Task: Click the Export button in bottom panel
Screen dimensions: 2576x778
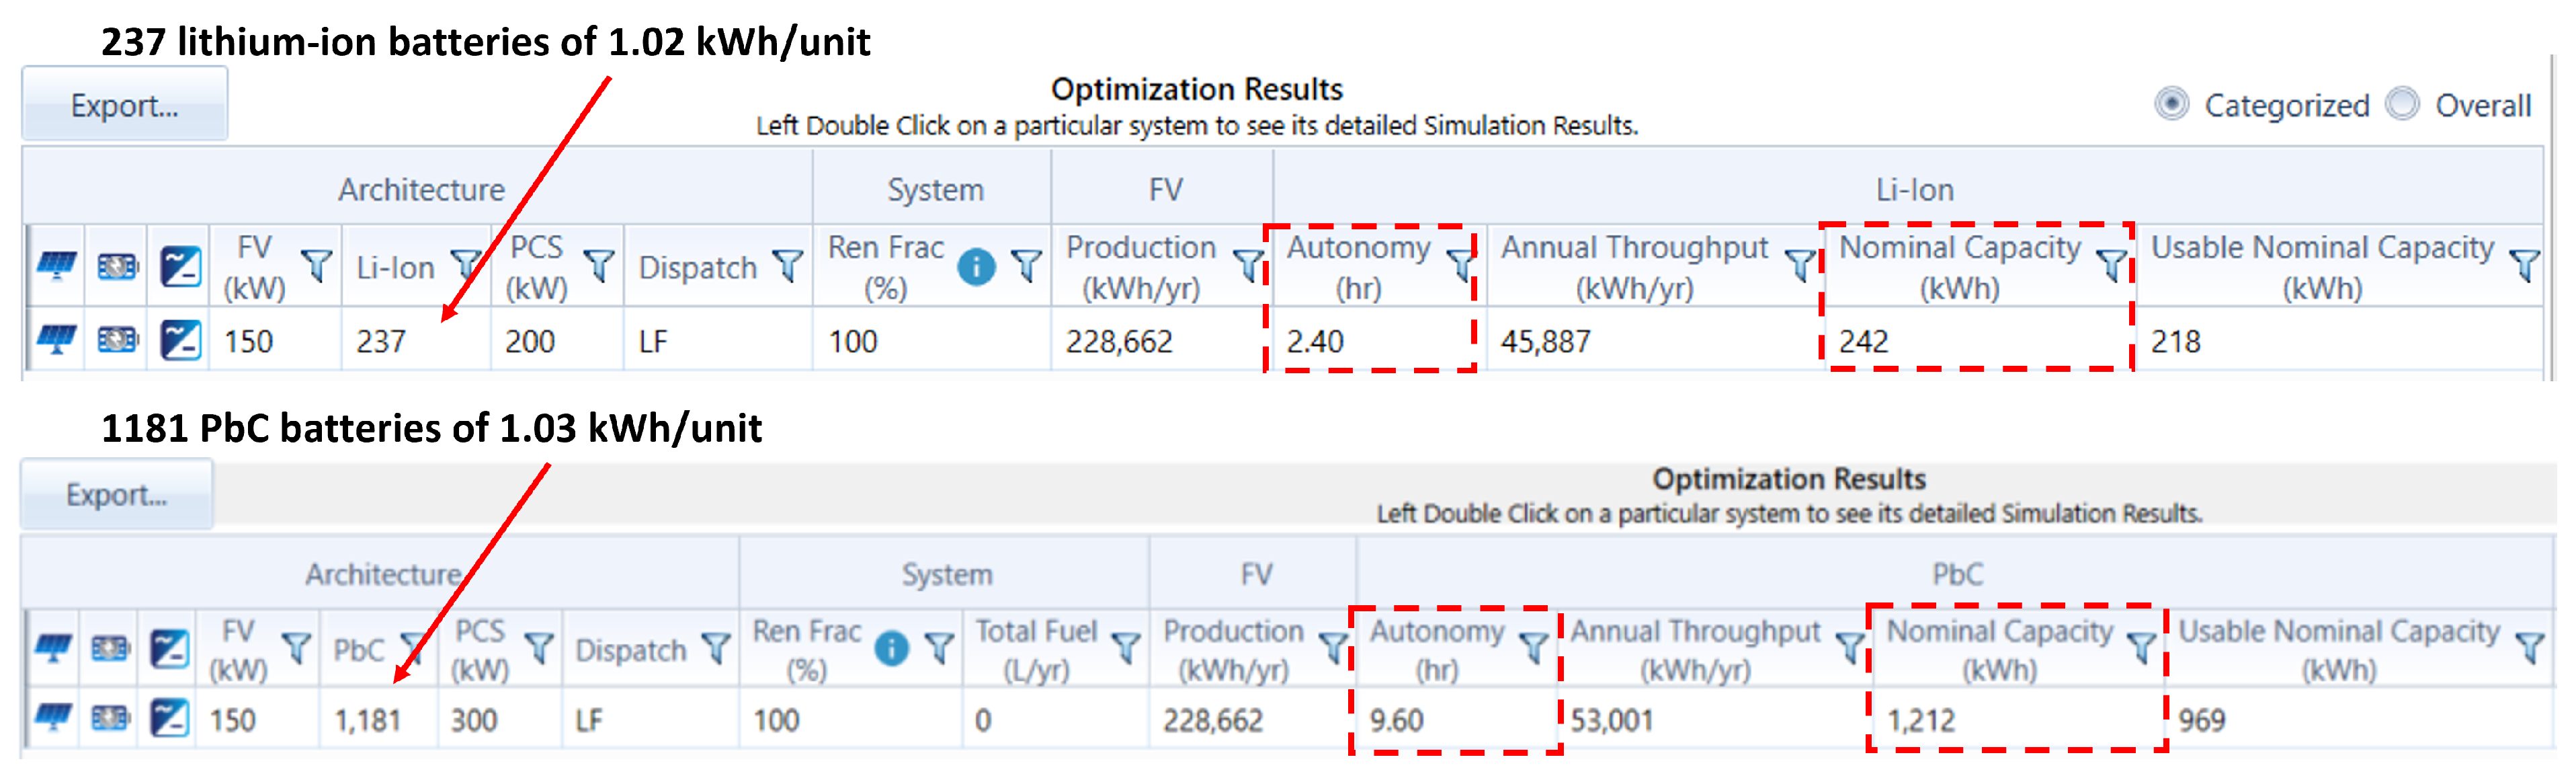Action: coord(116,494)
